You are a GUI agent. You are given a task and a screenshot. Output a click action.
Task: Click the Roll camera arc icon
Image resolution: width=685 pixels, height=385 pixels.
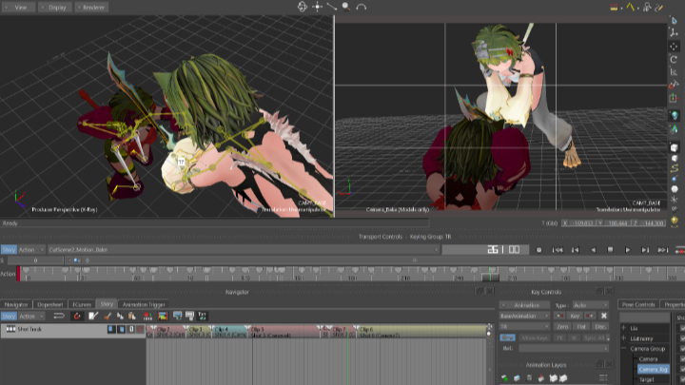tap(361, 7)
